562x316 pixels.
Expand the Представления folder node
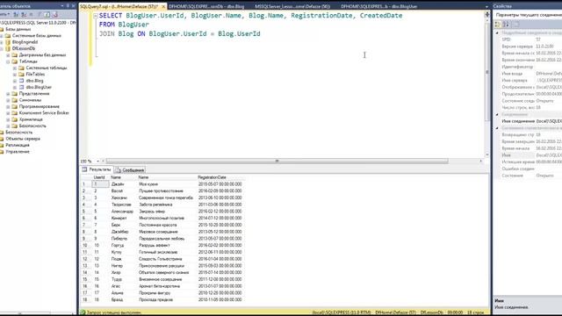click(8, 94)
